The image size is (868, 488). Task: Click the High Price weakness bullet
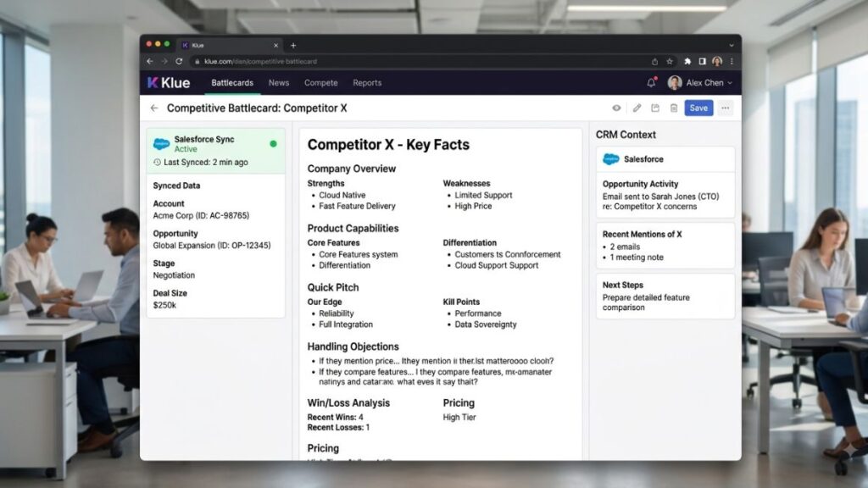[473, 206]
